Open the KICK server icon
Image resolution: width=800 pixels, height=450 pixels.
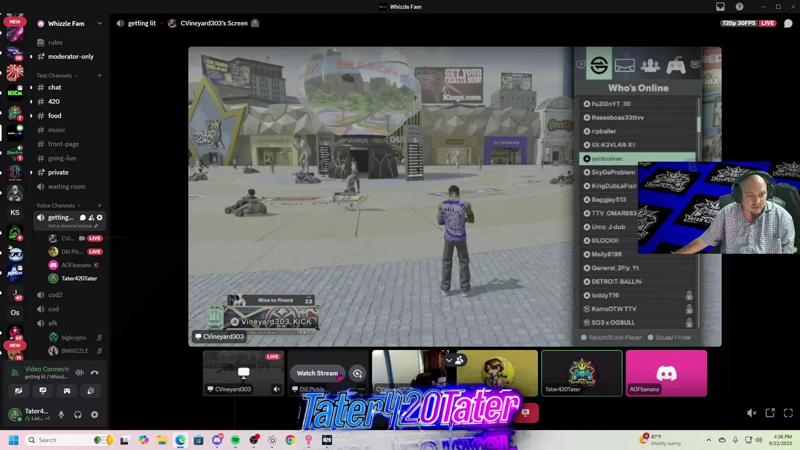pos(15,92)
